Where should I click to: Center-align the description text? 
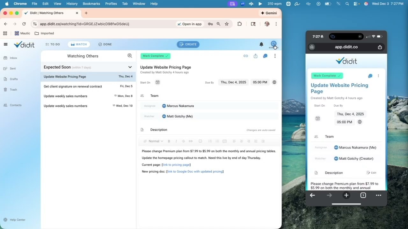[241, 141]
